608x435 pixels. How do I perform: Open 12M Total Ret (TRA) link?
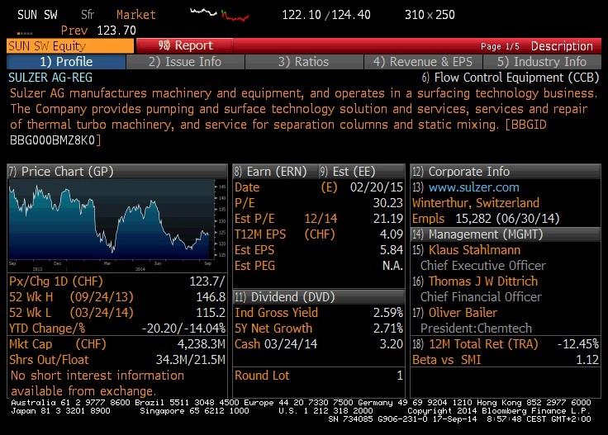483,344
